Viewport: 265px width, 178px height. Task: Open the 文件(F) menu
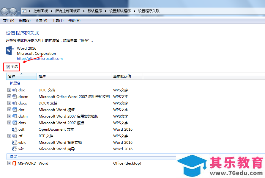tap(8, 21)
